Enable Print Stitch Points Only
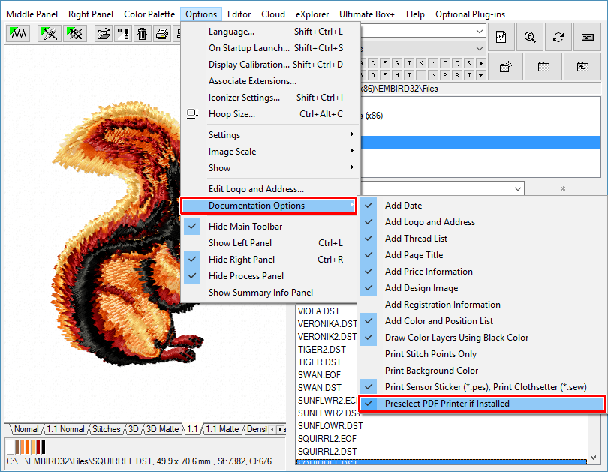Image resolution: width=608 pixels, height=472 pixels. 430,354
